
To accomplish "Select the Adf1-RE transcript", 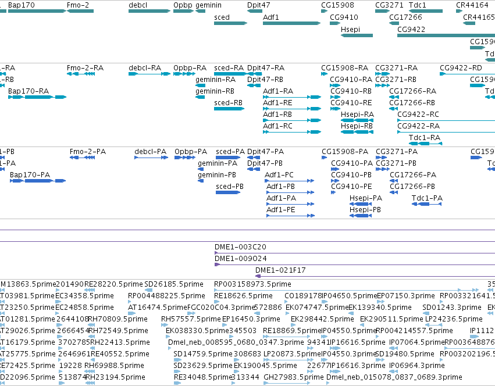I will 292,109.
